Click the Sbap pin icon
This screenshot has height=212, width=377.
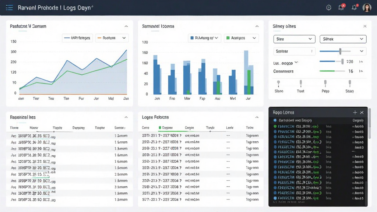pos(350,84)
